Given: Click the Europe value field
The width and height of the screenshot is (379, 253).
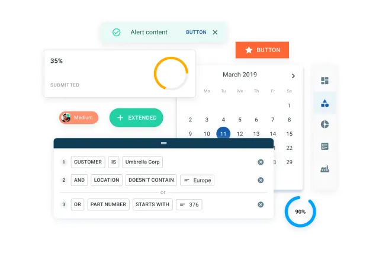Looking at the screenshot, I should click(x=197, y=180).
